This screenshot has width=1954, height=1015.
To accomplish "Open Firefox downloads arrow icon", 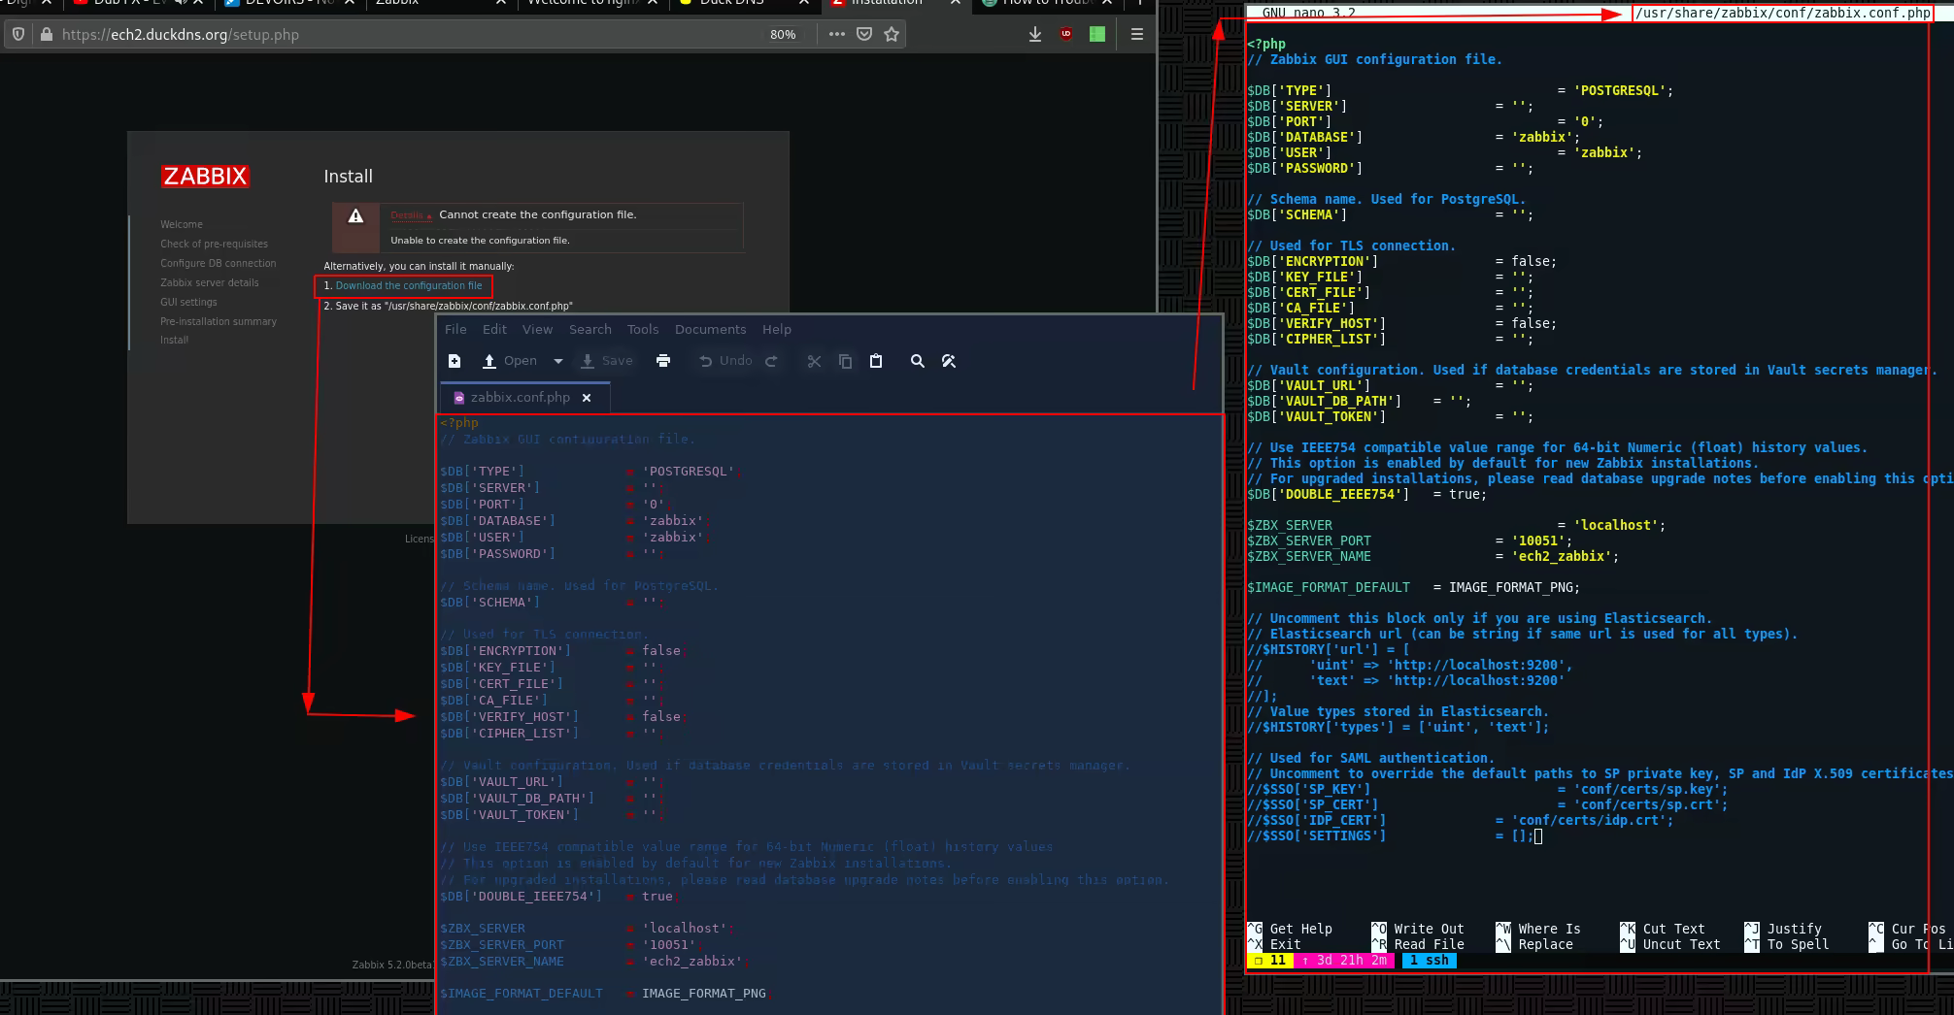I will coord(1035,34).
